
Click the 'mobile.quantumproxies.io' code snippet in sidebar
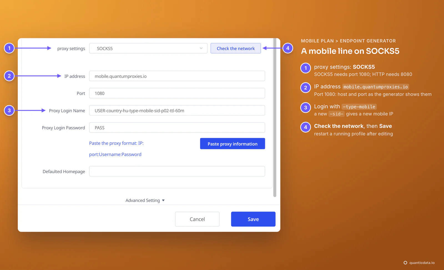pos(376,87)
